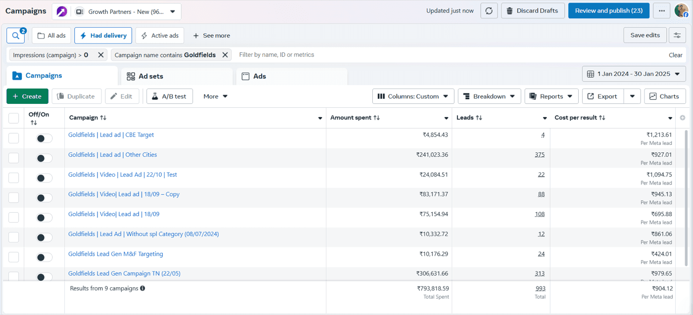Open Leads column header dropdown arrow
The image size is (693, 315).
pos(544,118)
